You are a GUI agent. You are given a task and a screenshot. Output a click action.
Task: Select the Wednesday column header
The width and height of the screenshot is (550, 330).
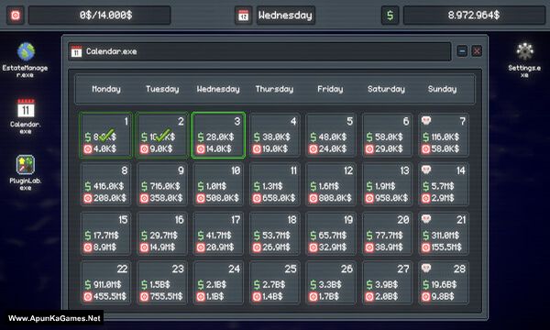click(218, 89)
